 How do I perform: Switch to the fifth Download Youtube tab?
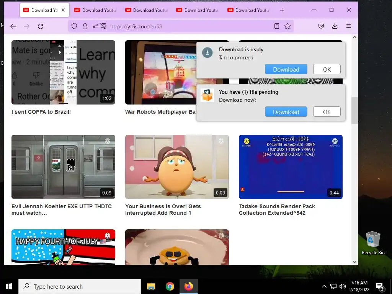(x=248, y=10)
